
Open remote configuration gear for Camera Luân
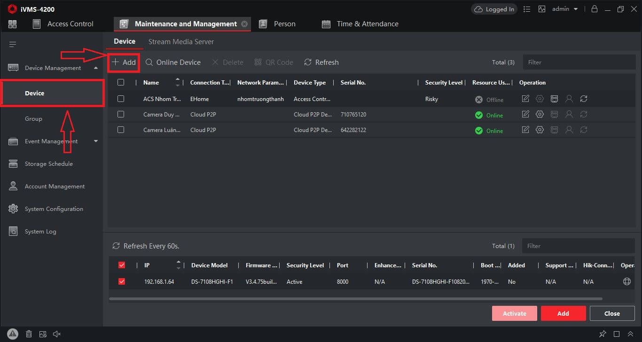(540, 130)
